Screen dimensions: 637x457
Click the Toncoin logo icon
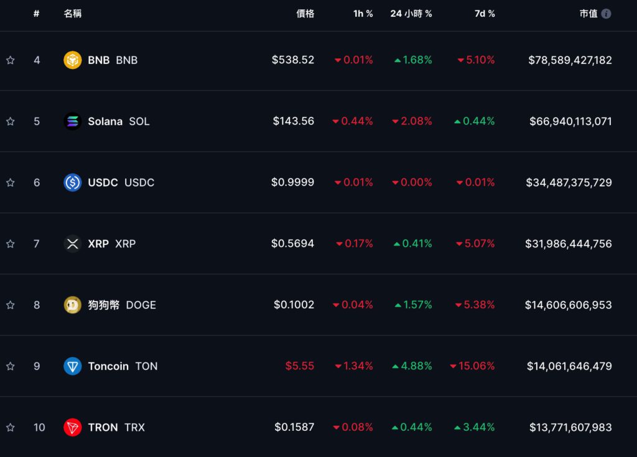pyautogui.click(x=73, y=366)
